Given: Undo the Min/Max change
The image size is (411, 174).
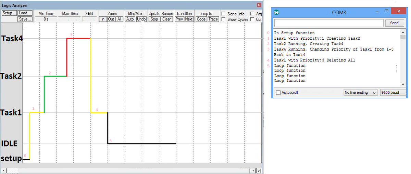Looking at the screenshot, I should point(141,19).
